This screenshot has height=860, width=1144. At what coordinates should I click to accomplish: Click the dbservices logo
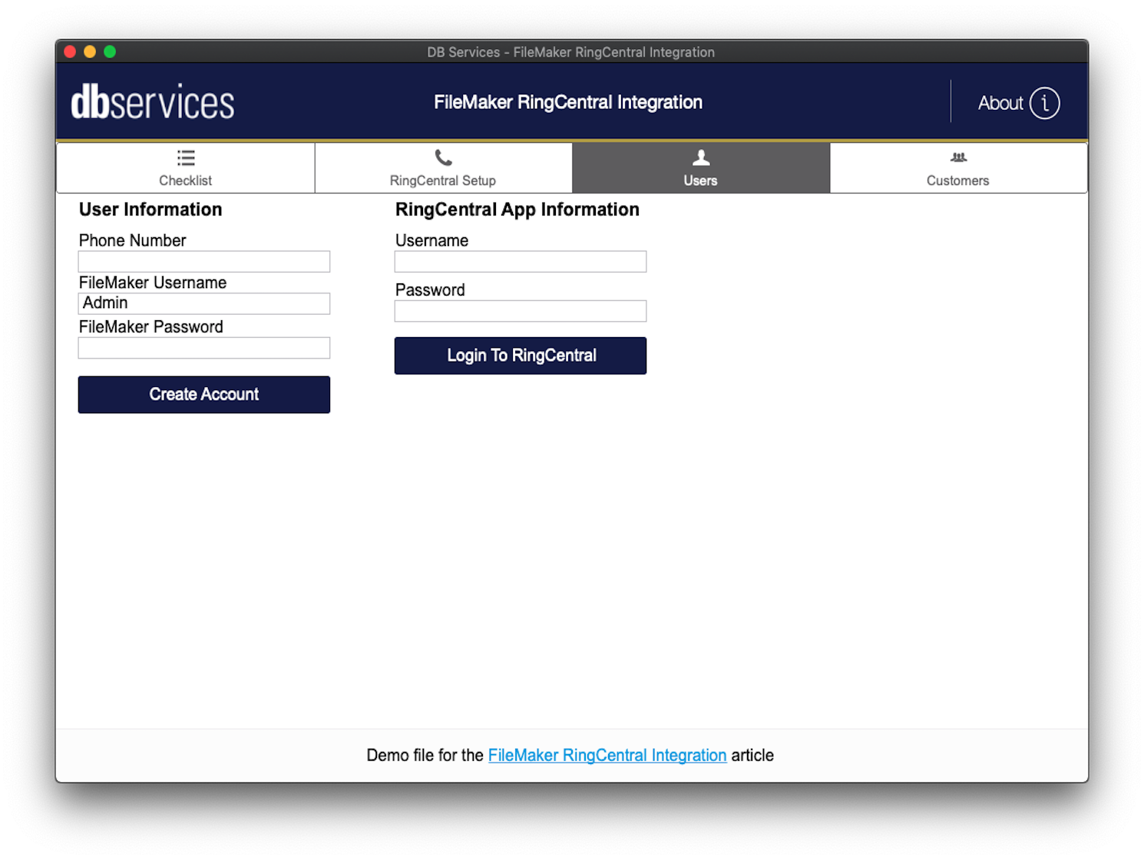[x=153, y=103]
